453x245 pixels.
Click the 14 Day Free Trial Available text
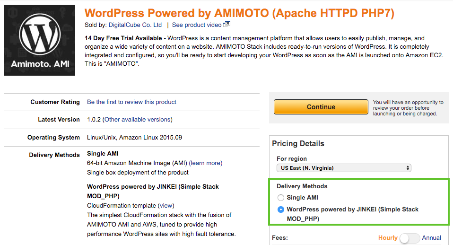(x=123, y=38)
